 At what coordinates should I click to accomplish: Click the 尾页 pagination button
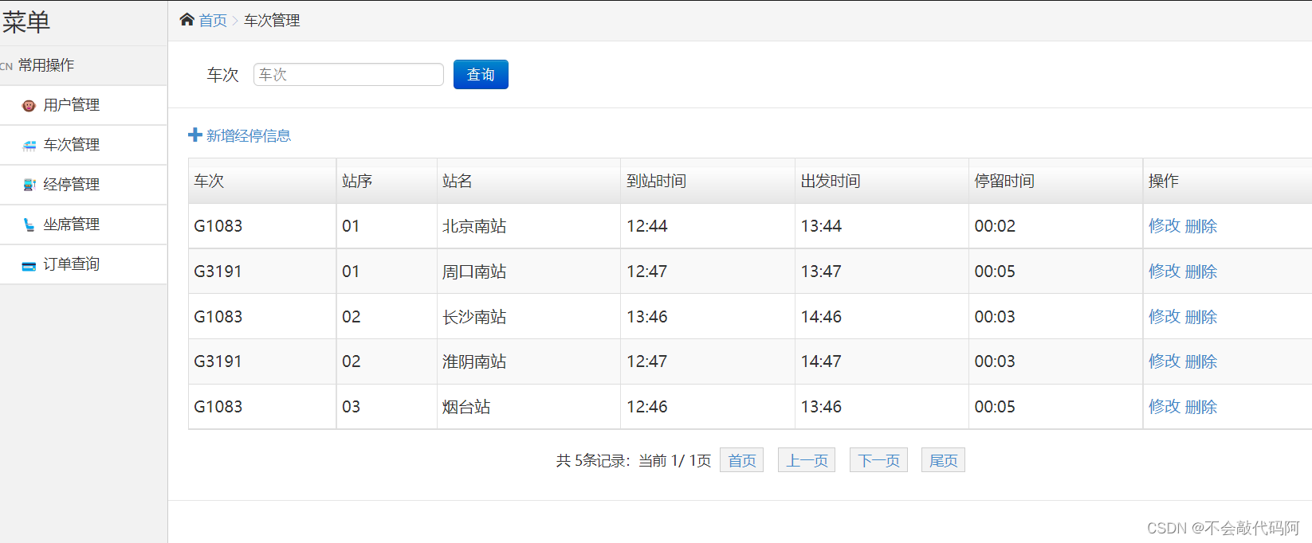pos(943,460)
